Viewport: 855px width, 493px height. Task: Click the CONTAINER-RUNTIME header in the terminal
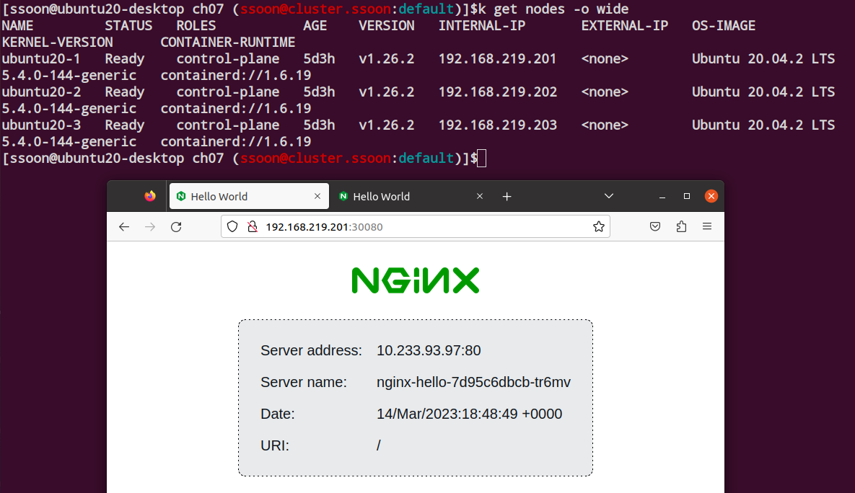coord(227,43)
